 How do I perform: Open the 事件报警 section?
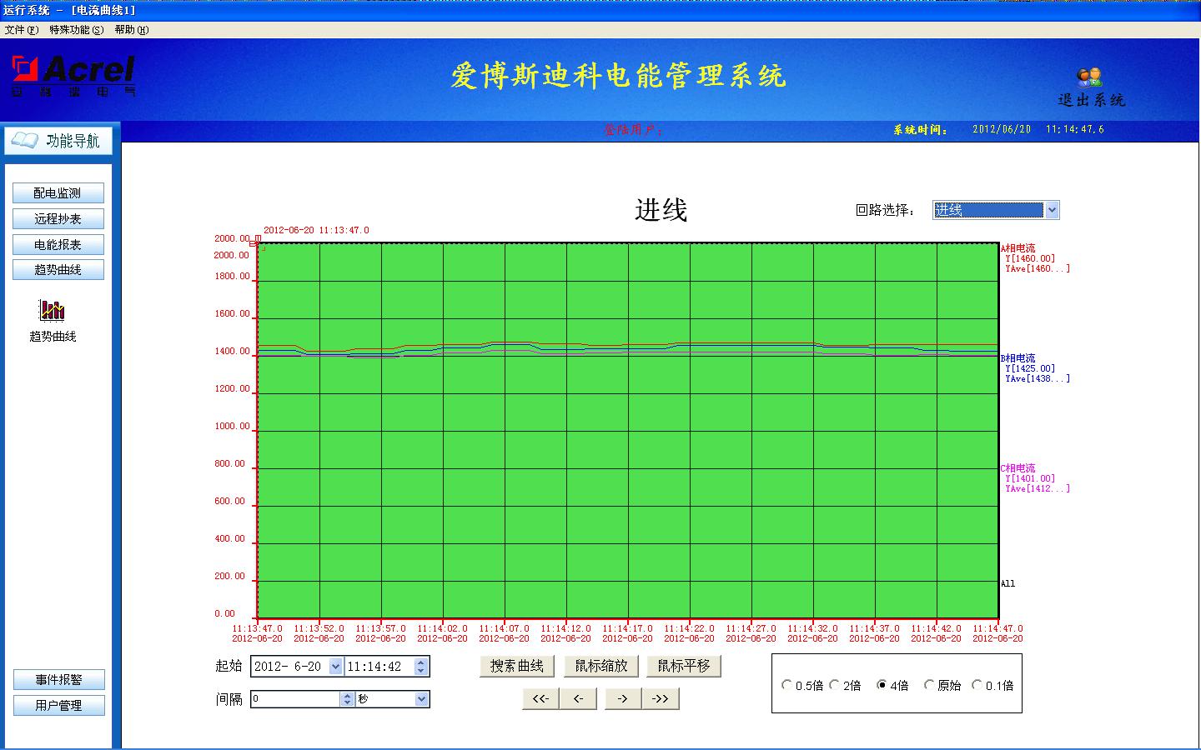tap(59, 680)
